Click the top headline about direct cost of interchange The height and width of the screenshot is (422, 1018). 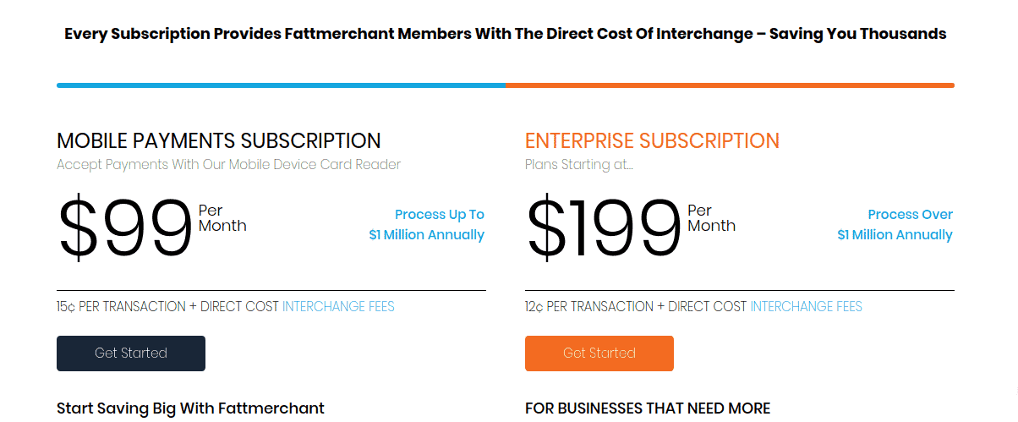(506, 35)
